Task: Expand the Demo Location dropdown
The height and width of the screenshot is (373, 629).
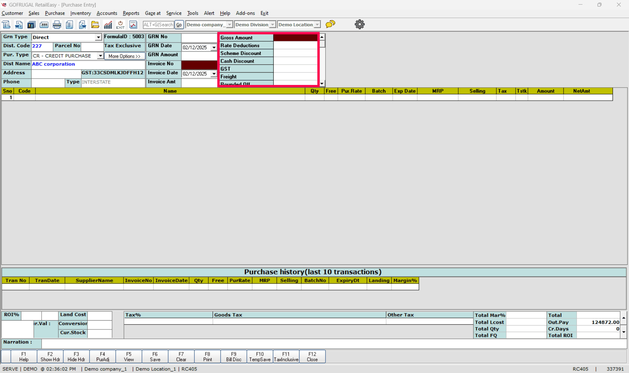Action: click(x=317, y=25)
